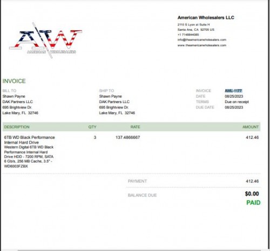Click the "2110 S Lyon st Suite H" address line

[x=193, y=25]
